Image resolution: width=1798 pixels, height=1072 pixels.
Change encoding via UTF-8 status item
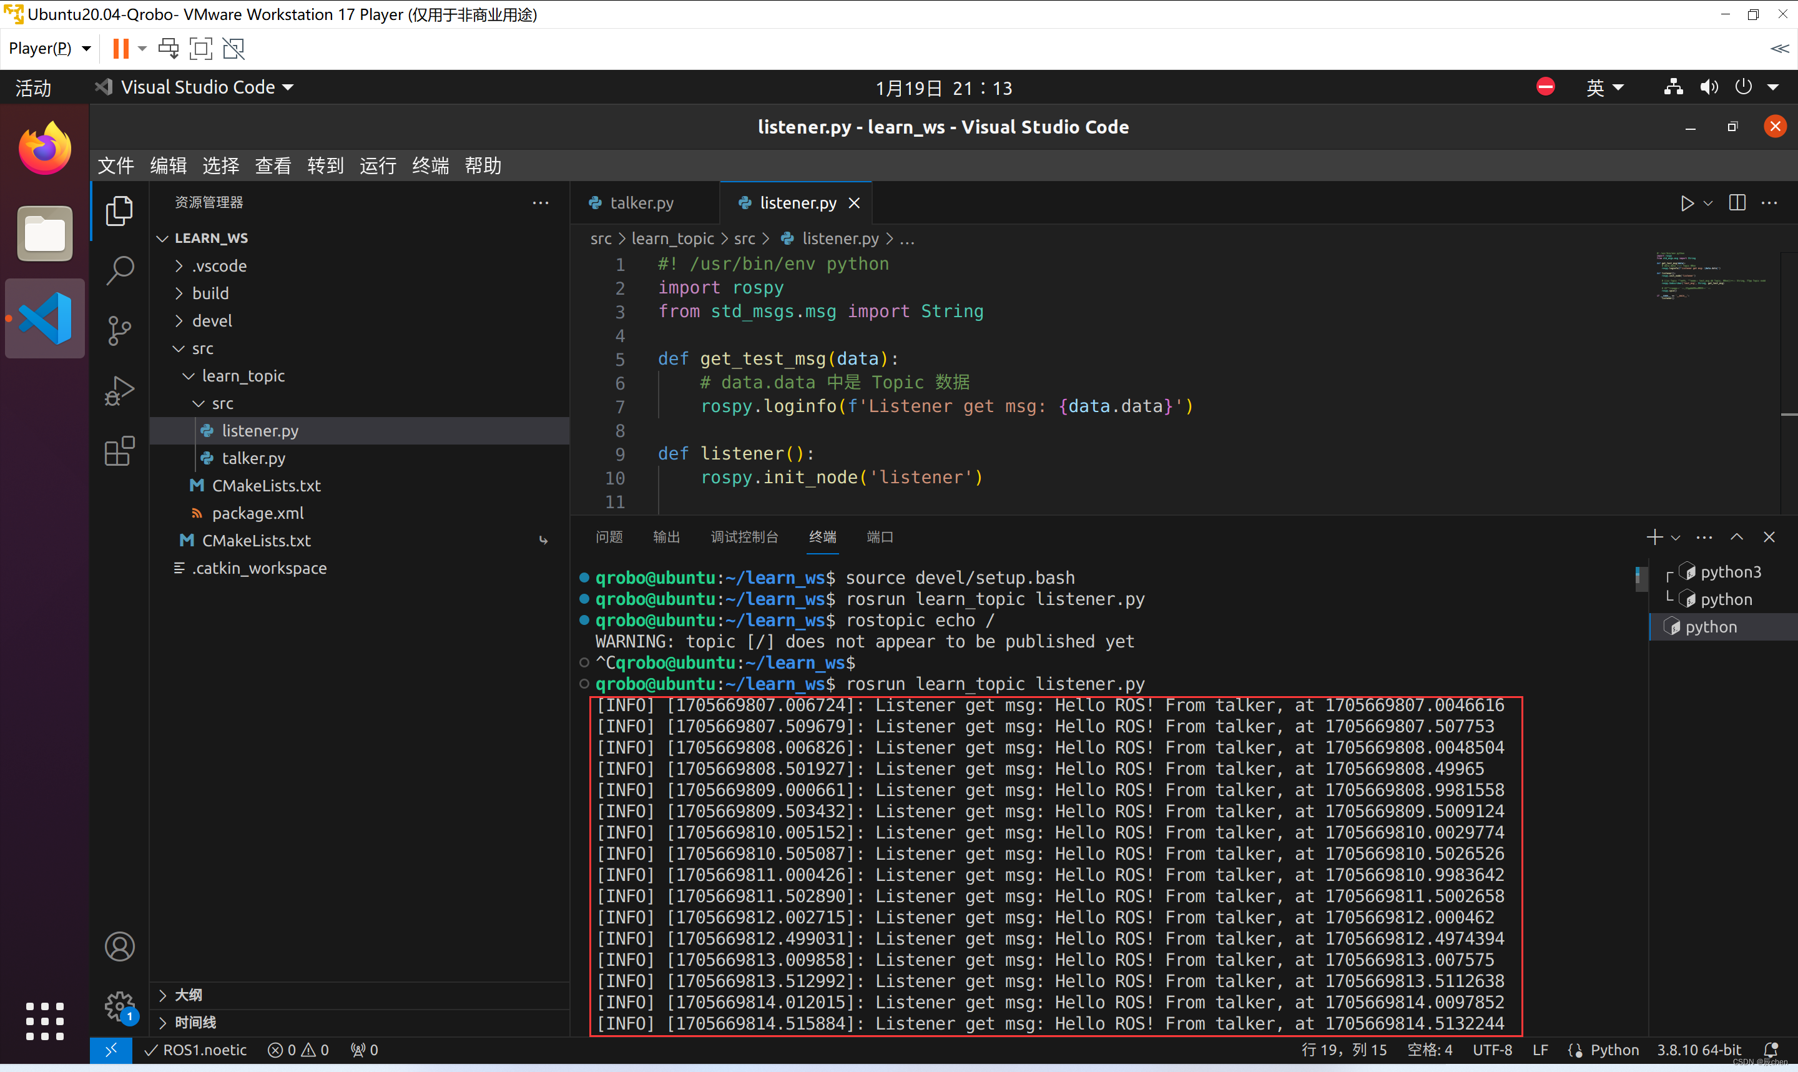(1492, 1050)
